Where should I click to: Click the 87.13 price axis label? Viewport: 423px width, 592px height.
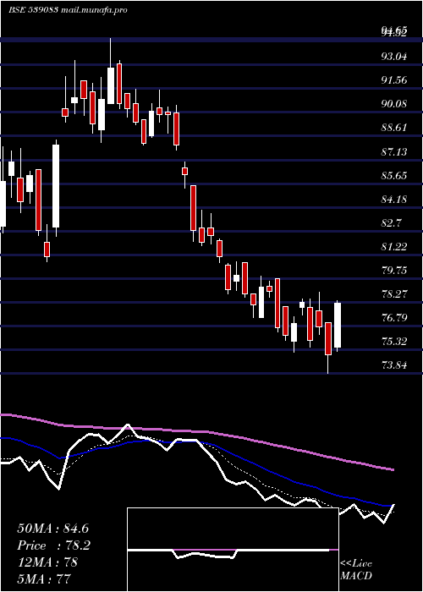click(394, 151)
